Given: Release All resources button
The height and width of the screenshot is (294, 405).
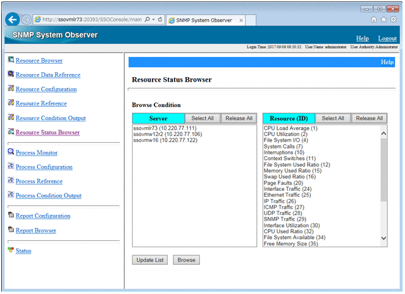Looking at the screenshot, I should point(369,118).
